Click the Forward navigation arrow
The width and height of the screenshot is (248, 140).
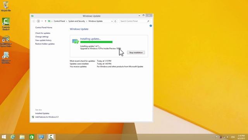point(38,21)
